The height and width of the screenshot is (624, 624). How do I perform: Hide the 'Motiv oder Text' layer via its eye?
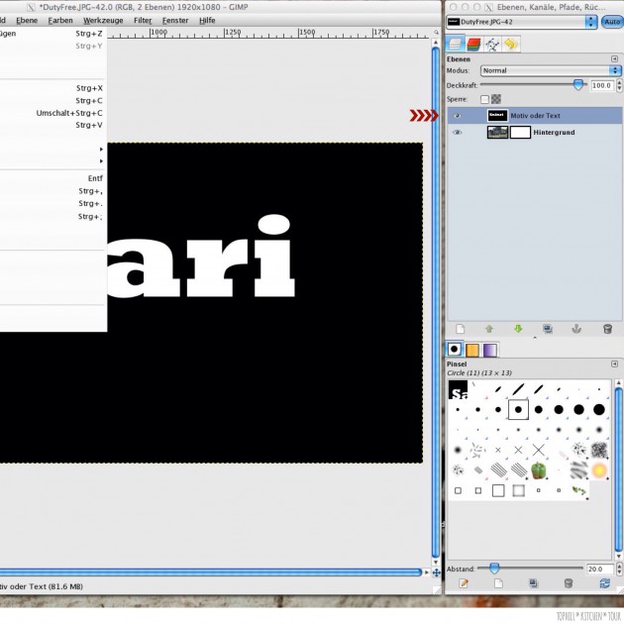(458, 116)
